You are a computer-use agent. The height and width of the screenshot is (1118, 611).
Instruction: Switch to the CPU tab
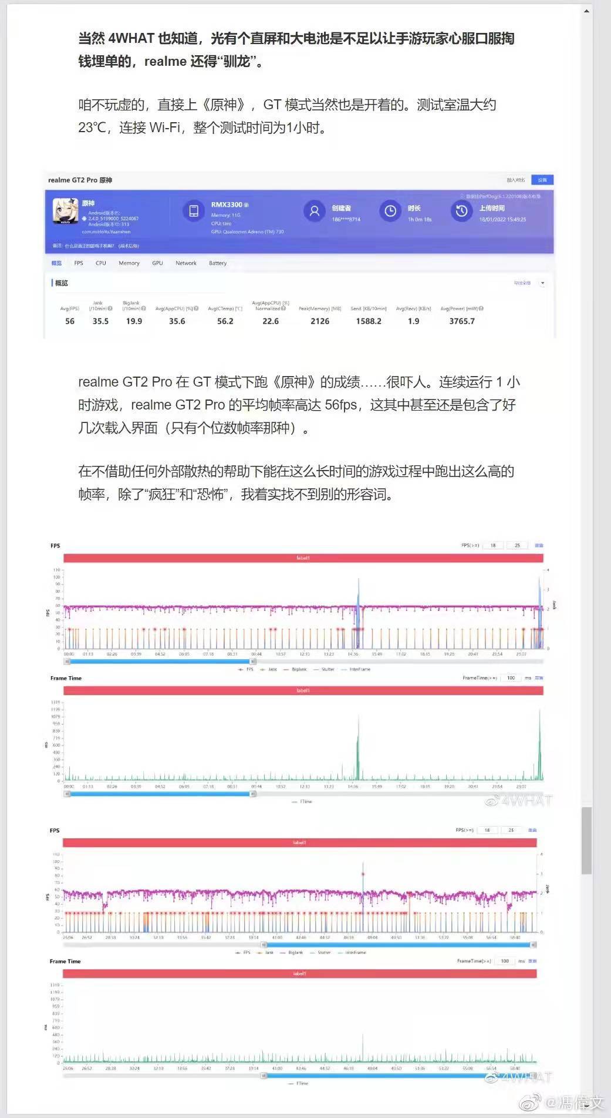101,263
